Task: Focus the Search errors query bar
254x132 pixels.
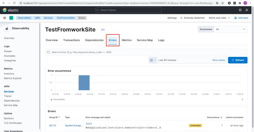Action: coord(146,52)
